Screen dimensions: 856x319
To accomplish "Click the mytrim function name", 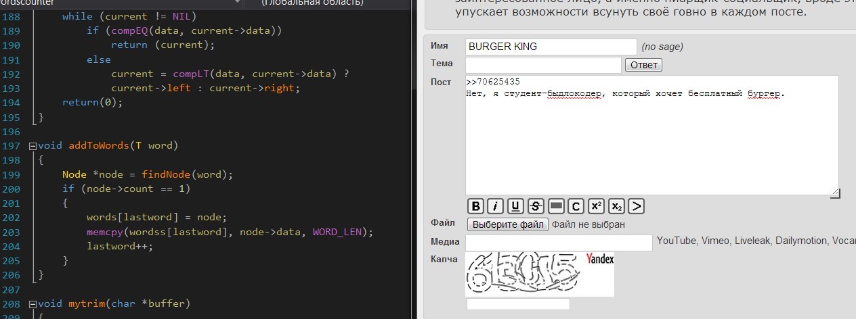I will tap(87, 303).
